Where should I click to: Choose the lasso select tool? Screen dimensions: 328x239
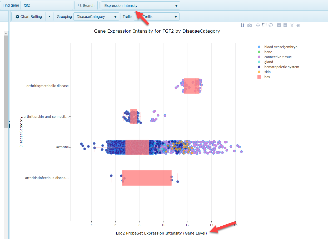[271, 25]
